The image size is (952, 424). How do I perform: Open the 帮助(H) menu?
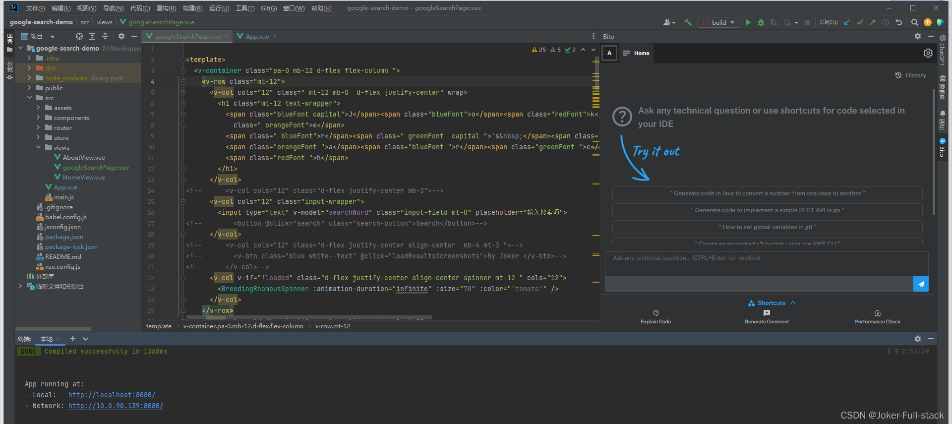pos(321,8)
